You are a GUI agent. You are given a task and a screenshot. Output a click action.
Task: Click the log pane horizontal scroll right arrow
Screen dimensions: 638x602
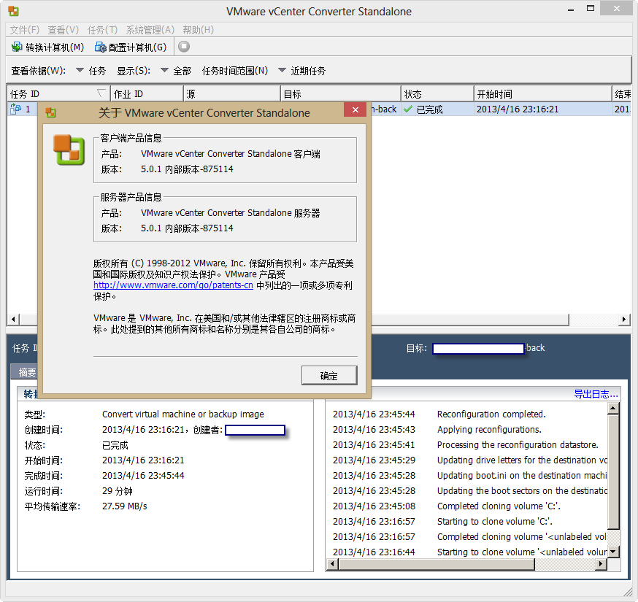(x=601, y=564)
